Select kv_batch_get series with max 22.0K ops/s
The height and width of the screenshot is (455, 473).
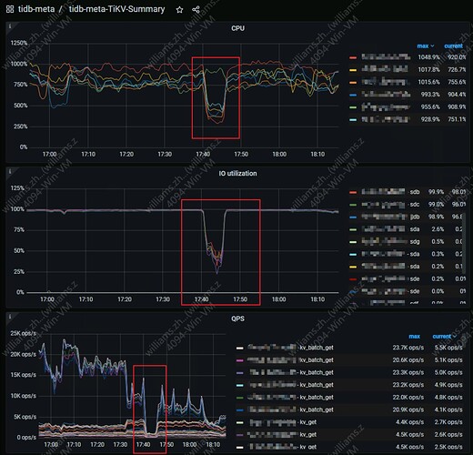(x=290, y=398)
